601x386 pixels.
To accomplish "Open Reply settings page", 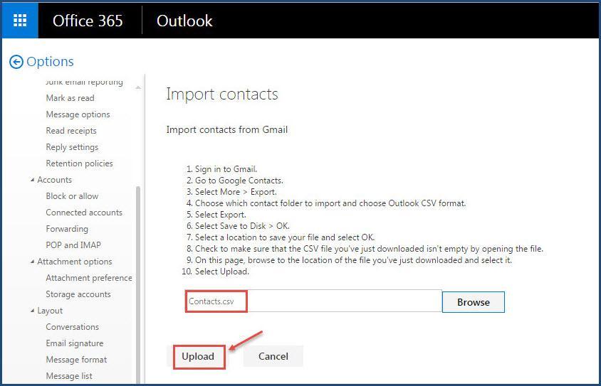I will coord(72,147).
